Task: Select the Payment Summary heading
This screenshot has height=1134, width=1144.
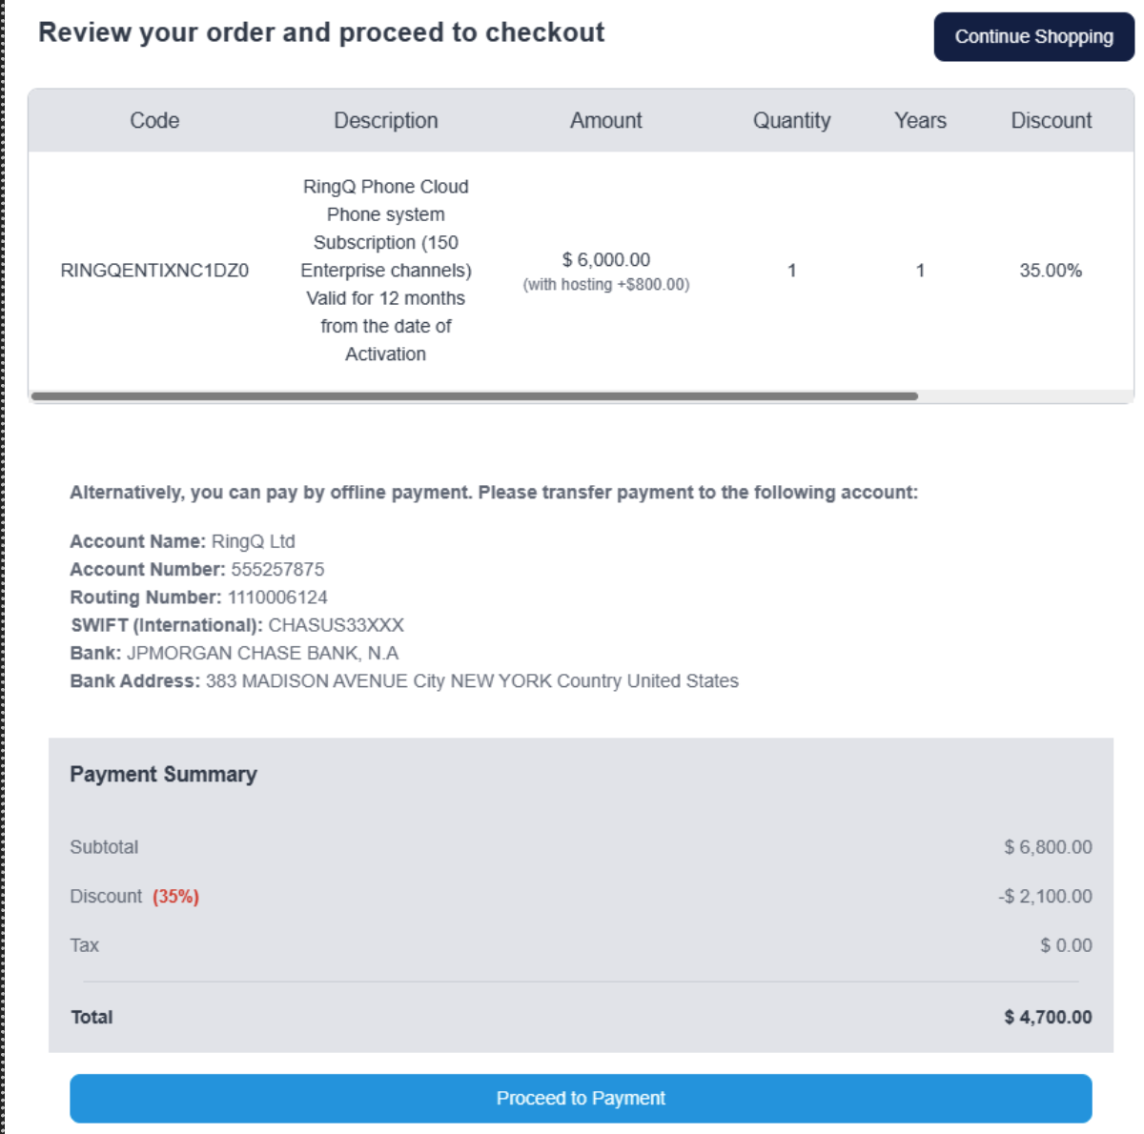Action: 163,774
